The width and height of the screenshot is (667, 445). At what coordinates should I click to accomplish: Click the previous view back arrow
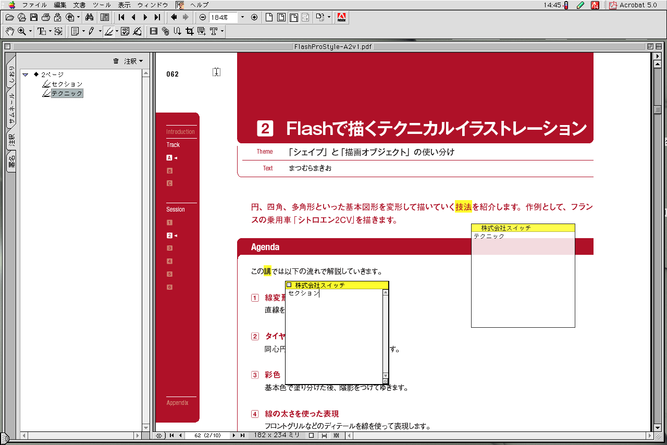[x=174, y=17]
